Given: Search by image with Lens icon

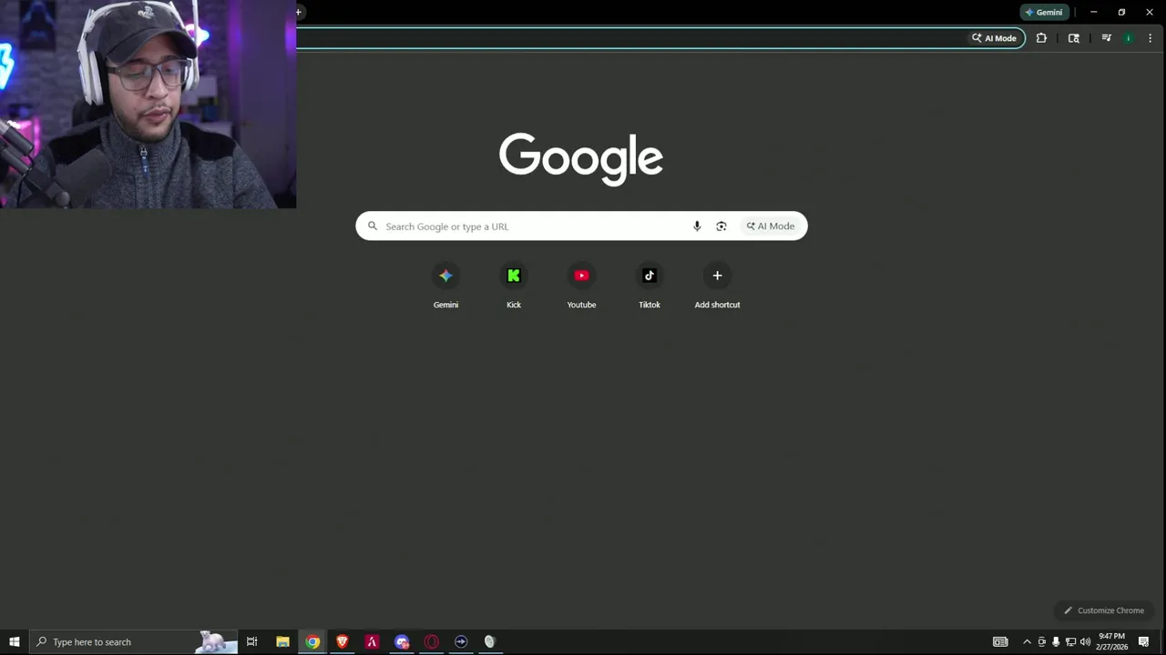Looking at the screenshot, I should point(721,227).
